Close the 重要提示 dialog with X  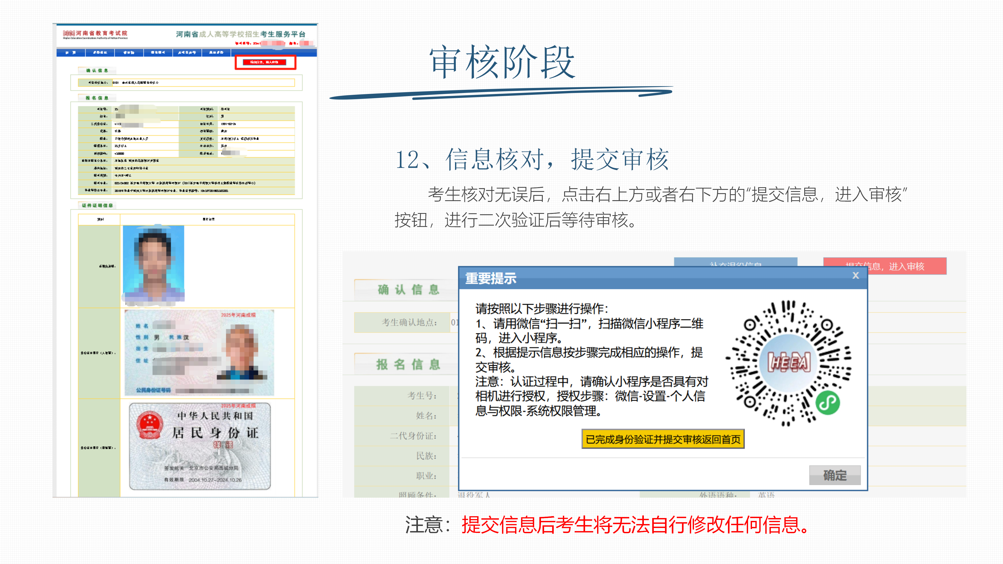coord(855,275)
